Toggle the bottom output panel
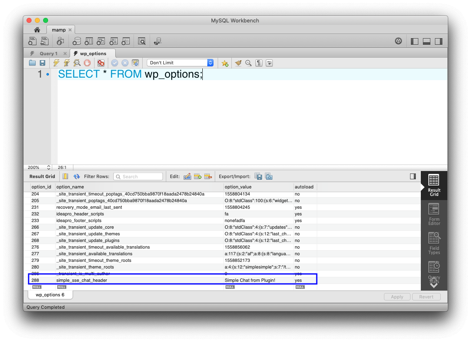The image size is (471, 342). coord(427,42)
